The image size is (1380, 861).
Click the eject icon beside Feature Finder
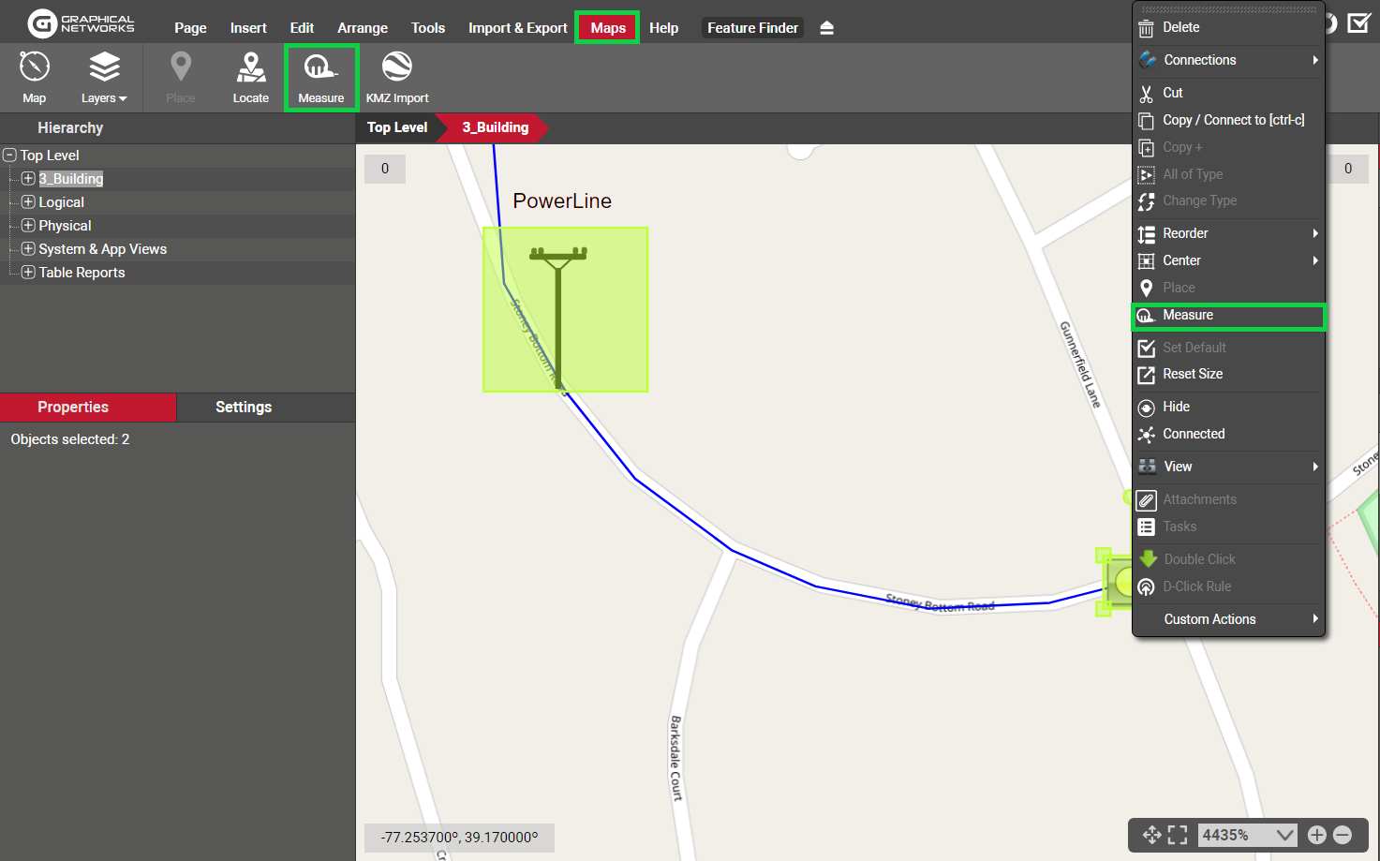(826, 28)
